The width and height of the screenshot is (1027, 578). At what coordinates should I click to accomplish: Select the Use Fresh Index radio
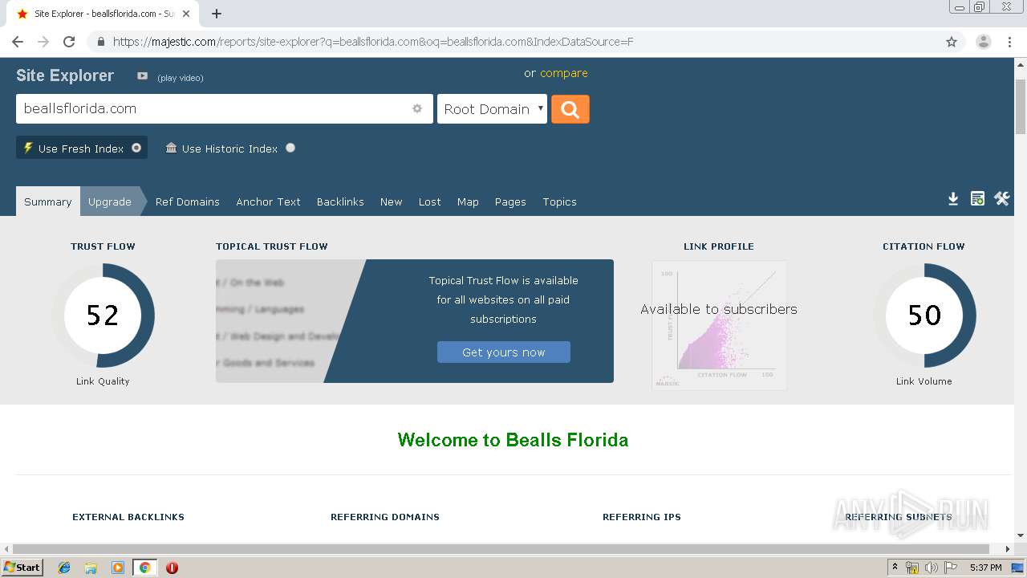136,148
